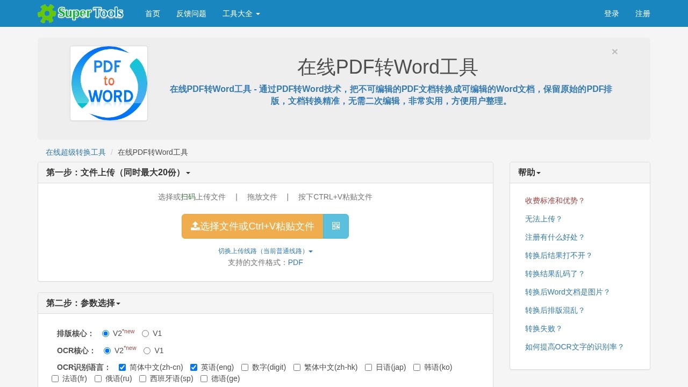Image resolution: width=688 pixels, height=387 pixels.
Task: Open 反馈问题 in the navigation bar
Action: point(191,13)
